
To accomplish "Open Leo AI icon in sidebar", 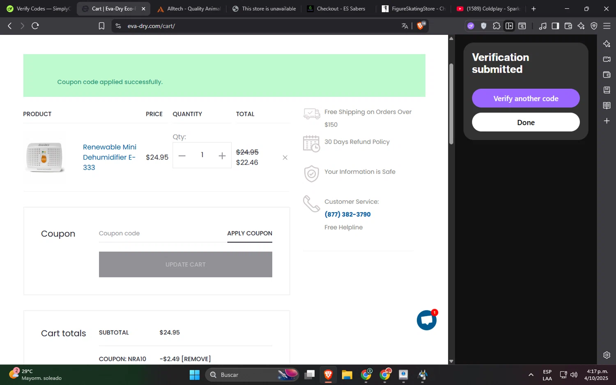I will (607, 44).
